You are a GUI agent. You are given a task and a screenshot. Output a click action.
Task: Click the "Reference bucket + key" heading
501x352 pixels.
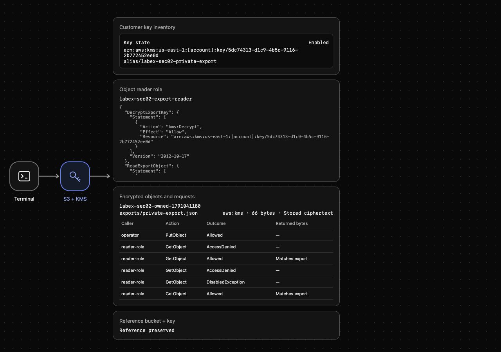(x=147, y=321)
